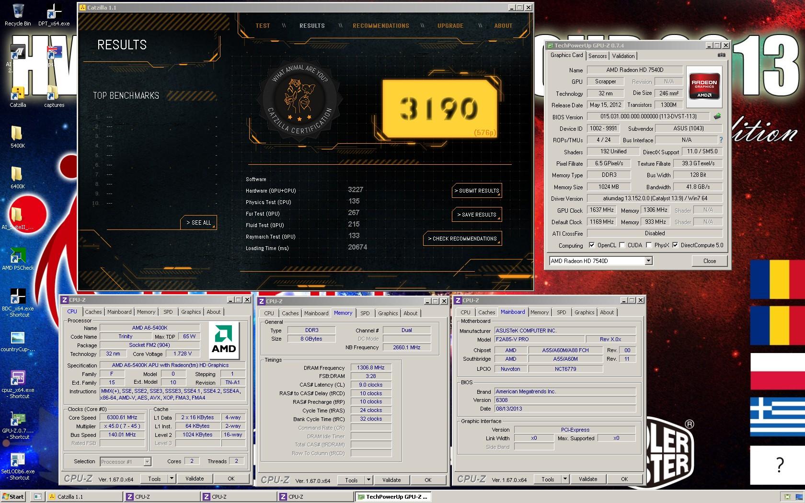Screen dimensions: 805x503
Task: Expand Tools dropdown arrow in Mainboard tab window
Action: (565, 479)
